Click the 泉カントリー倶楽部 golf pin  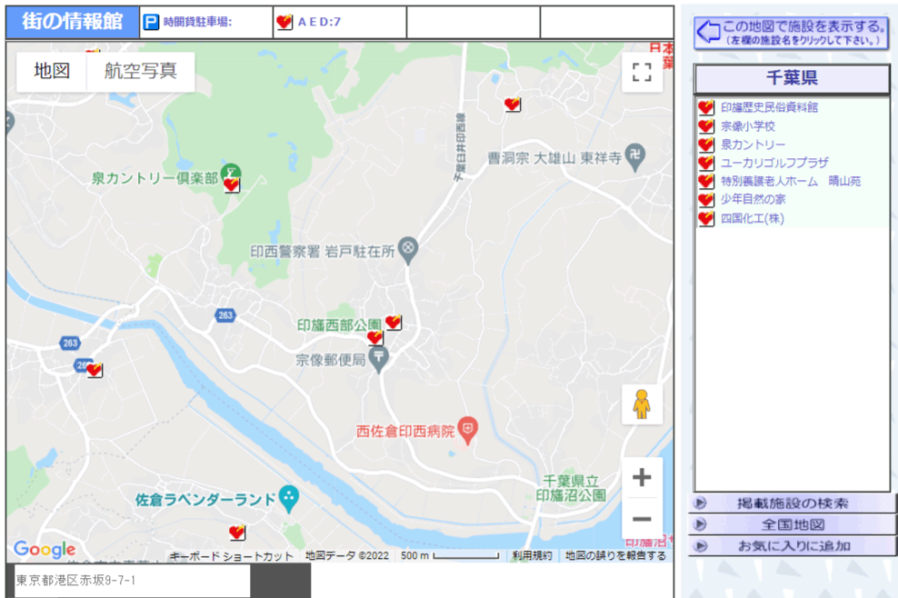coord(231,171)
